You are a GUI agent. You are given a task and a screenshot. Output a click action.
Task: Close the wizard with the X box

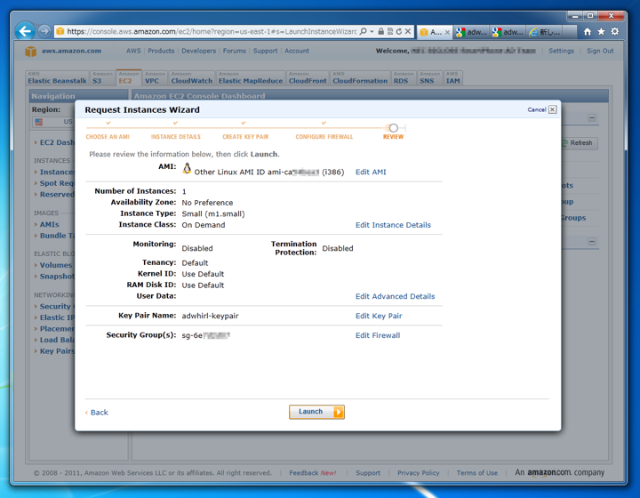[x=552, y=109]
